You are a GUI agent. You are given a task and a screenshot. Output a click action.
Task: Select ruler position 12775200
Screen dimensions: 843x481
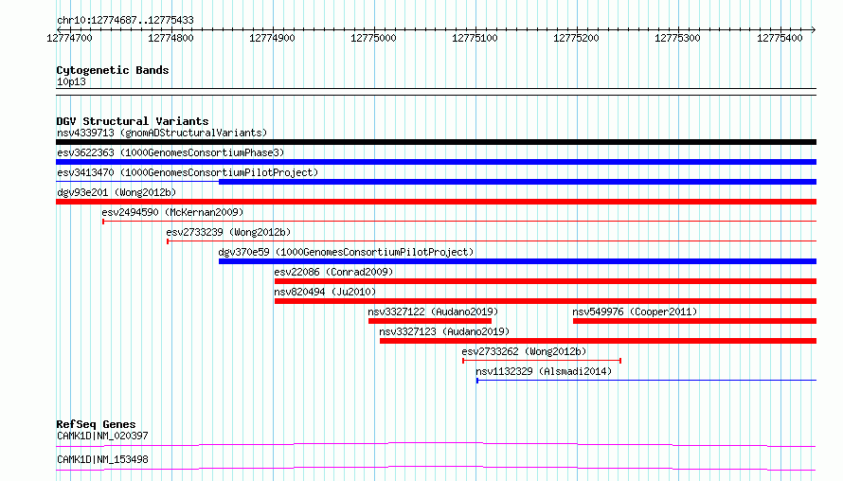point(576,38)
